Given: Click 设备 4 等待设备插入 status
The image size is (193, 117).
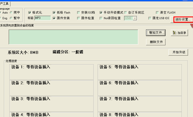Looking at the screenshot, I should coord(31,114).
